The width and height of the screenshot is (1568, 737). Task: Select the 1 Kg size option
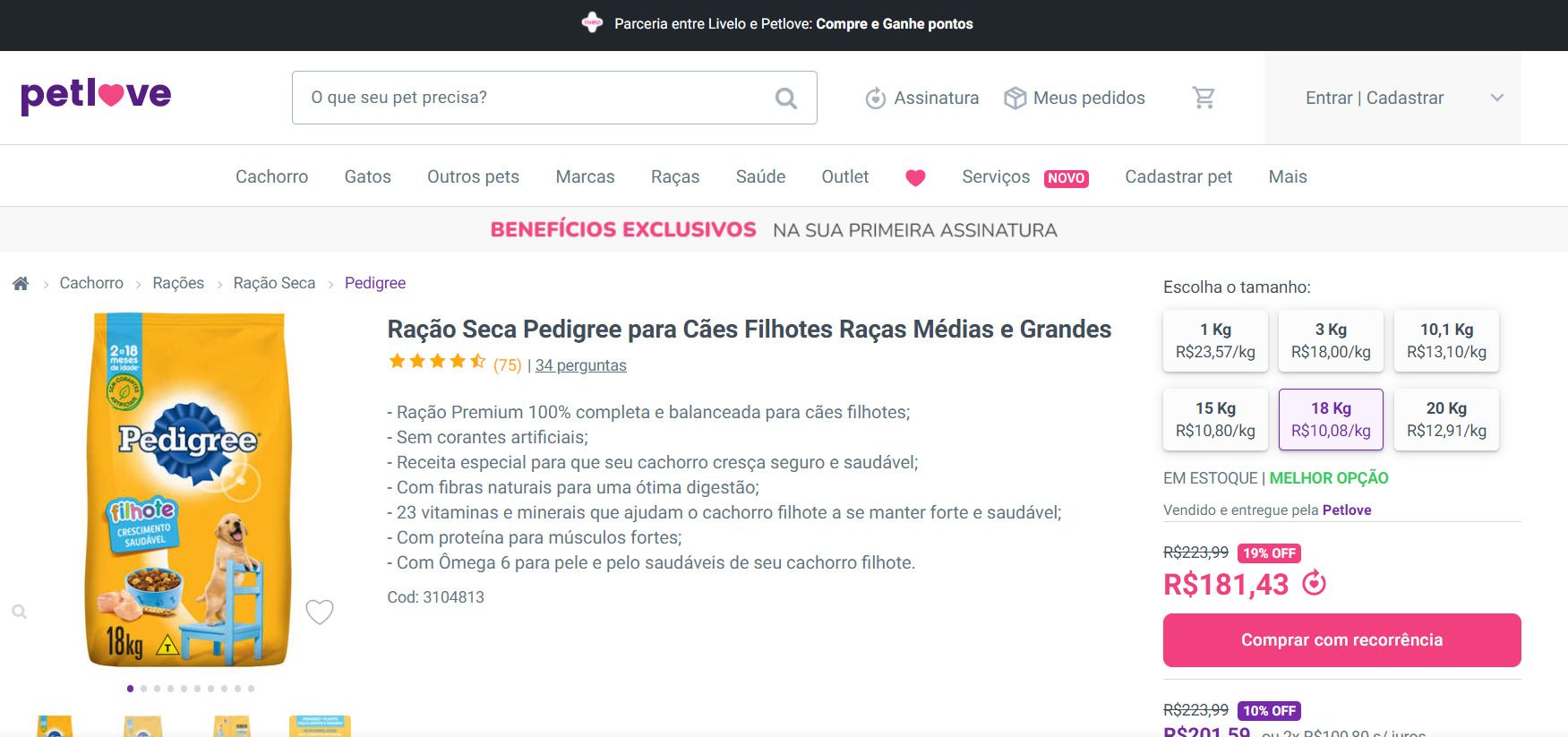pyautogui.click(x=1215, y=340)
